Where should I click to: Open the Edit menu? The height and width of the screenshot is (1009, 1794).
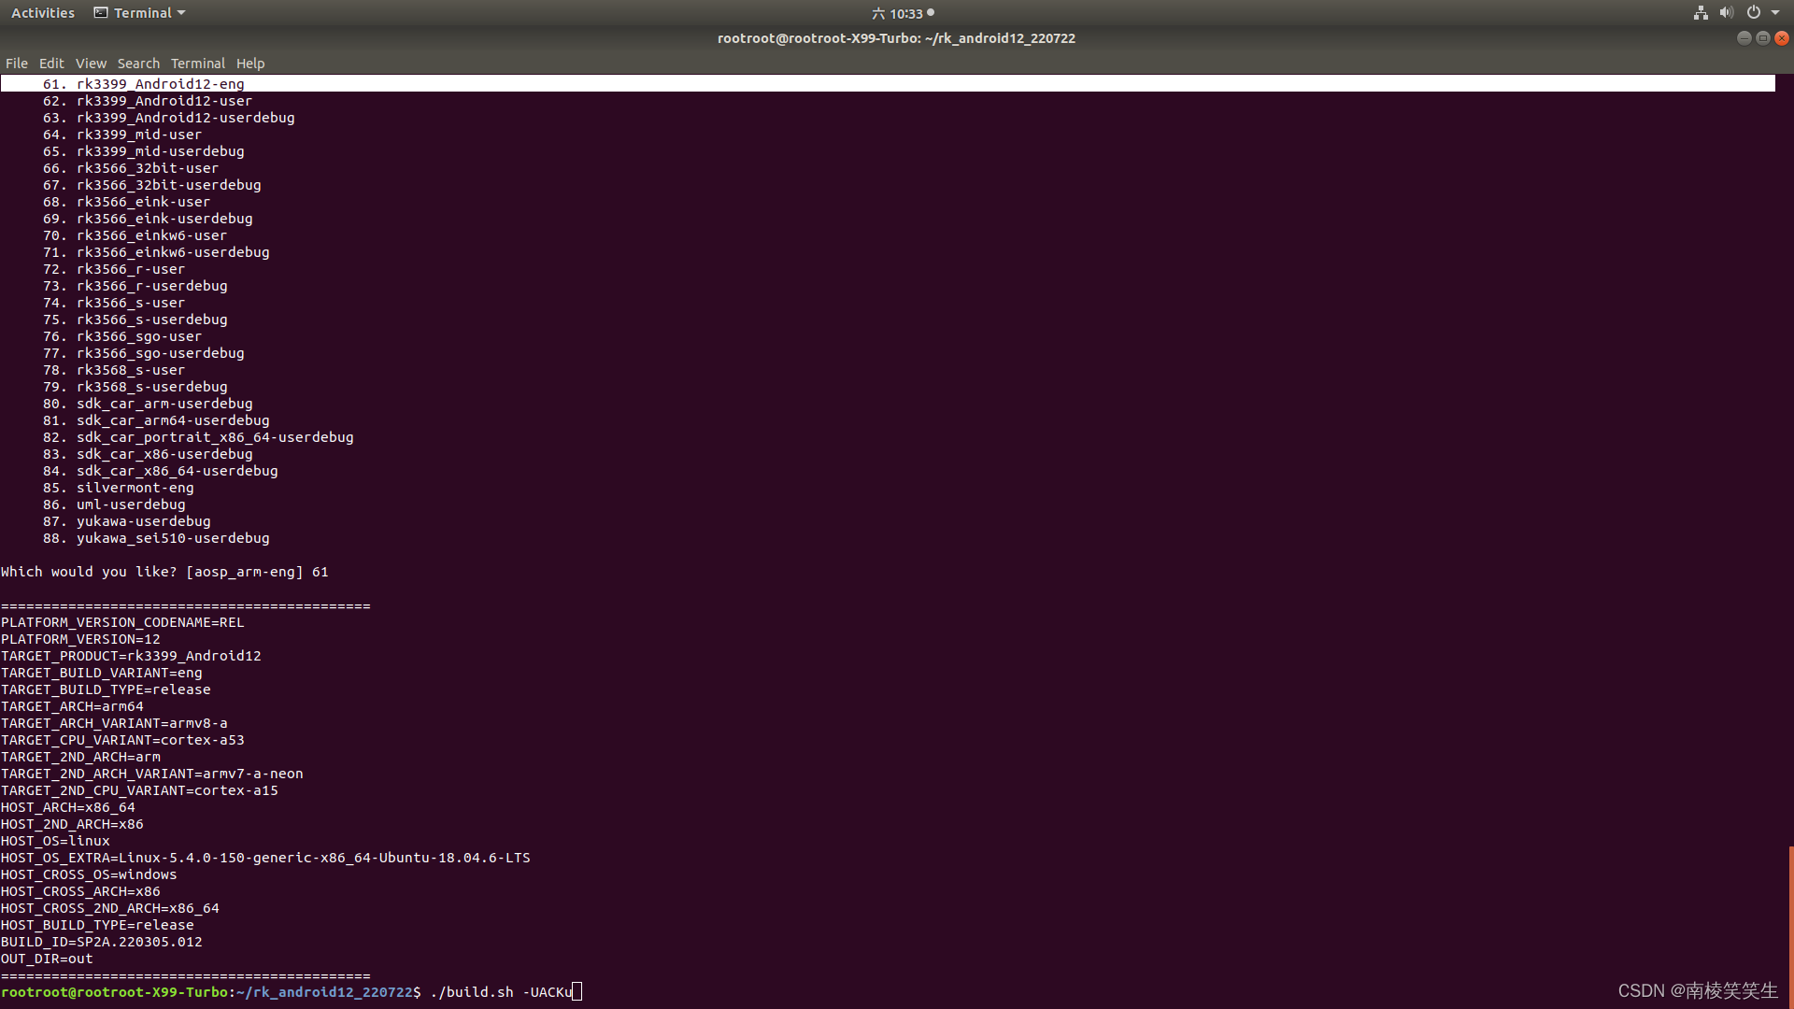[x=51, y=64]
